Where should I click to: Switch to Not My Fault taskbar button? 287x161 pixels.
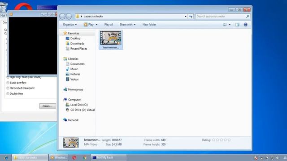click(x=109, y=158)
